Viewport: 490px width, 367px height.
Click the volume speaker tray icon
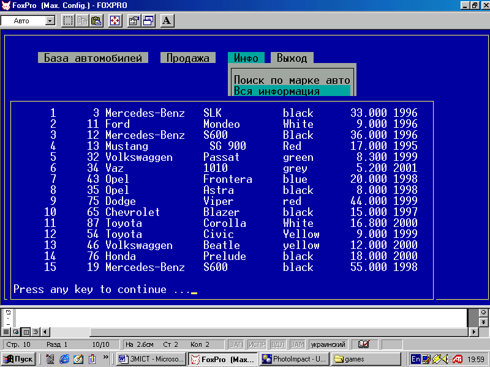point(446,359)
